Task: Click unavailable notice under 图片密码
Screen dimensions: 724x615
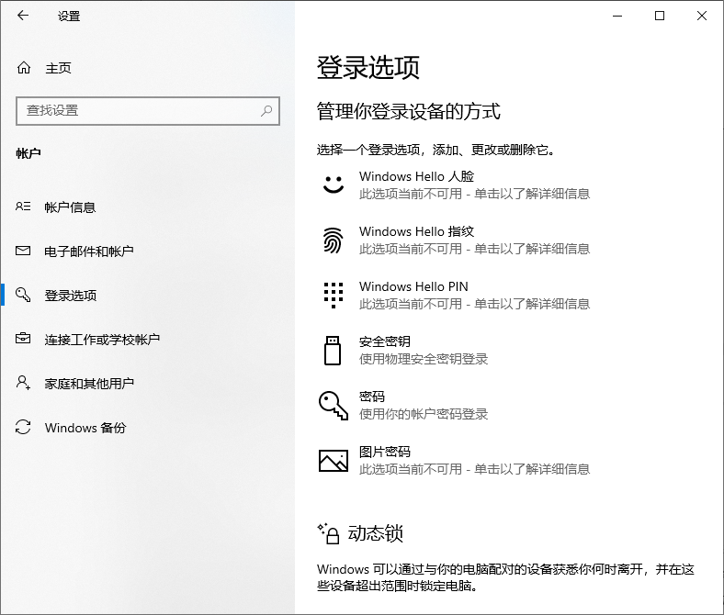Action: [475, 469]
